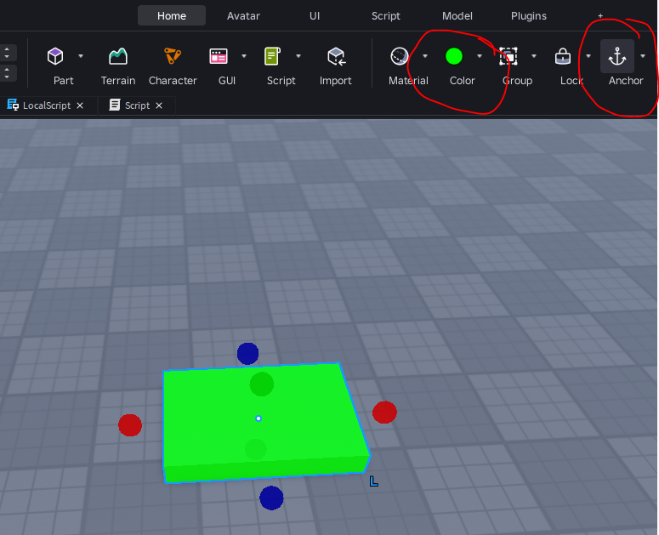Expand the Part type dropdown arrow
Screen dimensions: 659x535
click(81, 56)
